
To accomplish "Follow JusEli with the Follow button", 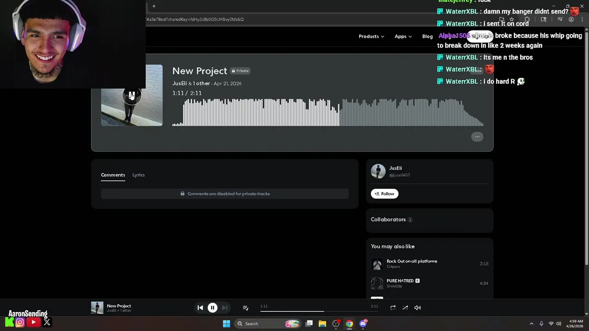I will pos(385,194).
